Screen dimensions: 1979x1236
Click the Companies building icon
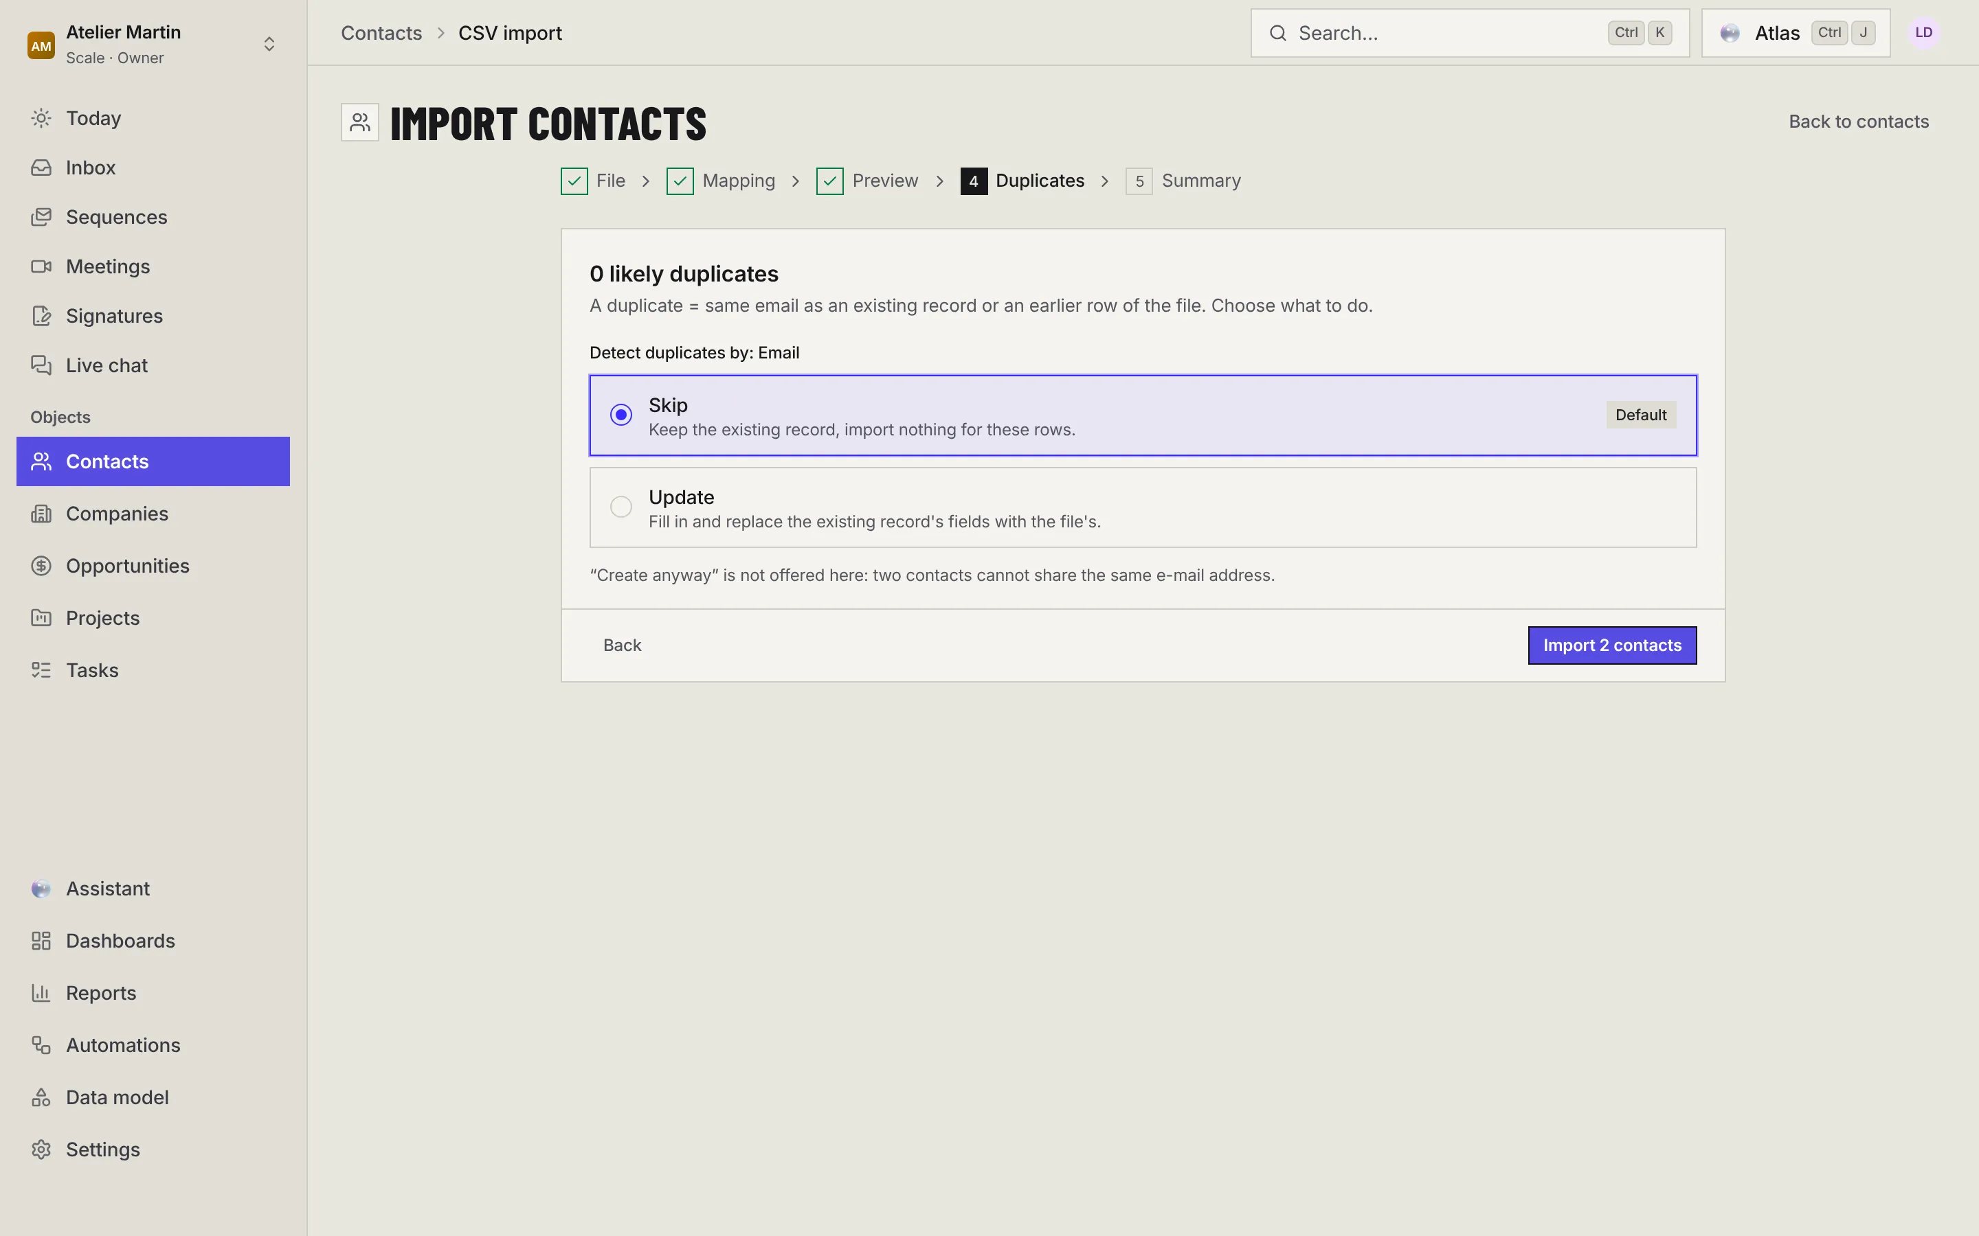[x=41, y=514]
